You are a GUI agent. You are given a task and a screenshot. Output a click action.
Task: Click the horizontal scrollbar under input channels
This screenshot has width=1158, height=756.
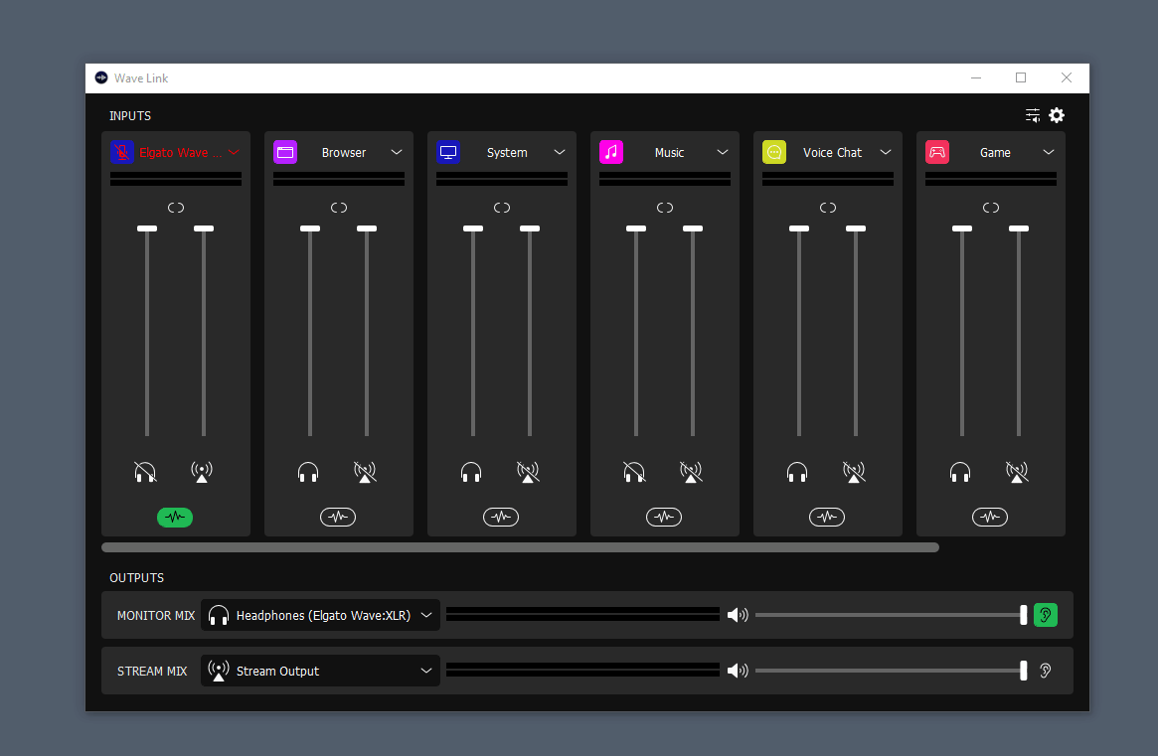[520, 547]
